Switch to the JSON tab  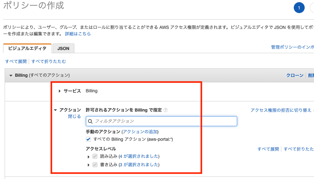coord(63,48)
